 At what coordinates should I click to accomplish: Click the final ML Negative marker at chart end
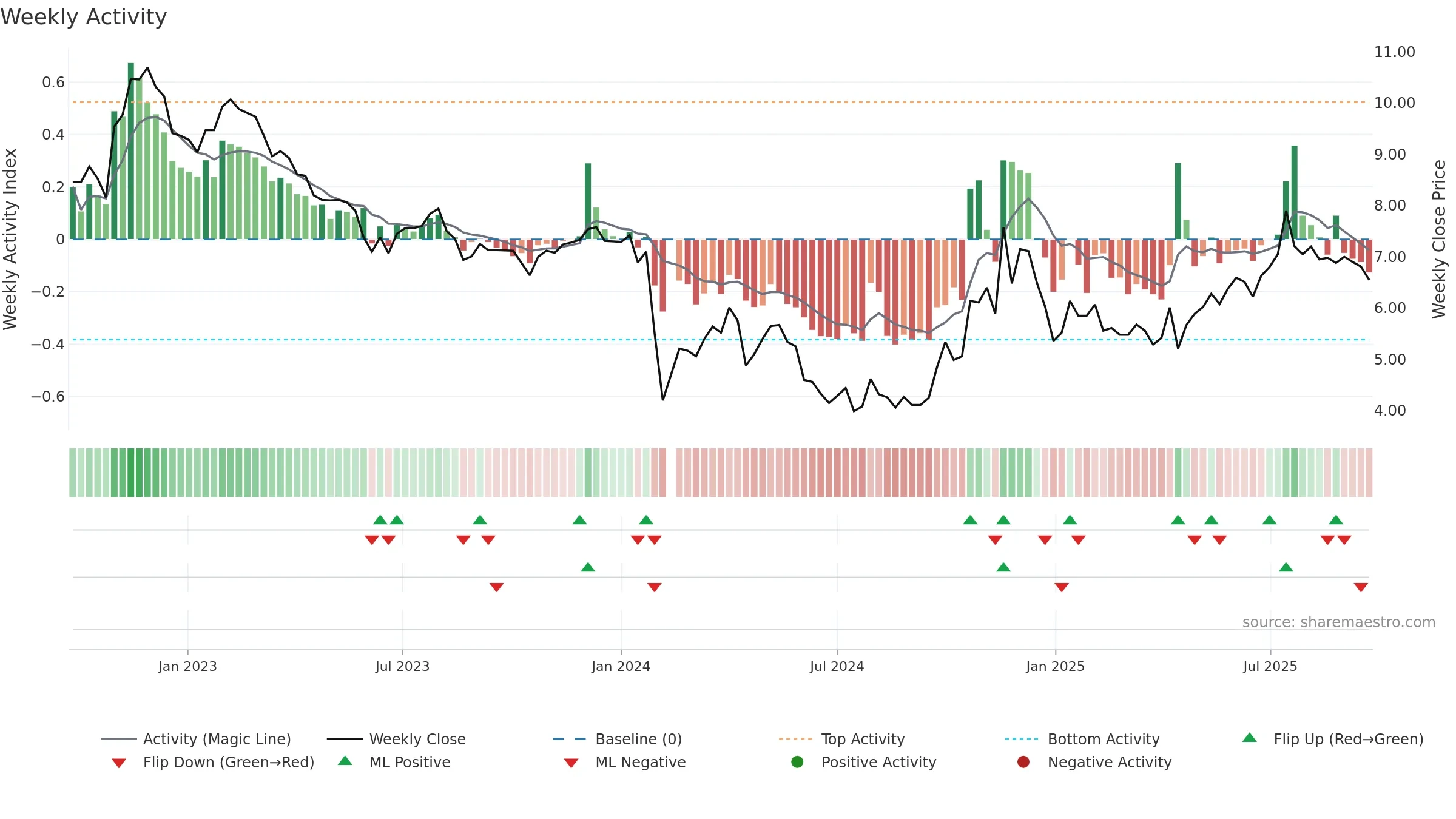(x=1361, y=587)
